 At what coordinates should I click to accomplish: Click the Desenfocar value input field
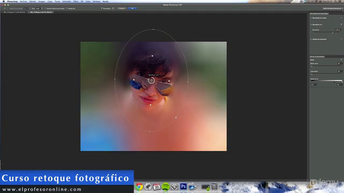pyautogui.click(x=338, y=30)
